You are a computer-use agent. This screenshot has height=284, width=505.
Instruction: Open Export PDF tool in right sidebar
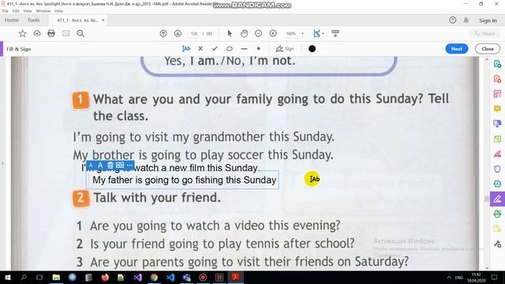click(x=497, y=64)
